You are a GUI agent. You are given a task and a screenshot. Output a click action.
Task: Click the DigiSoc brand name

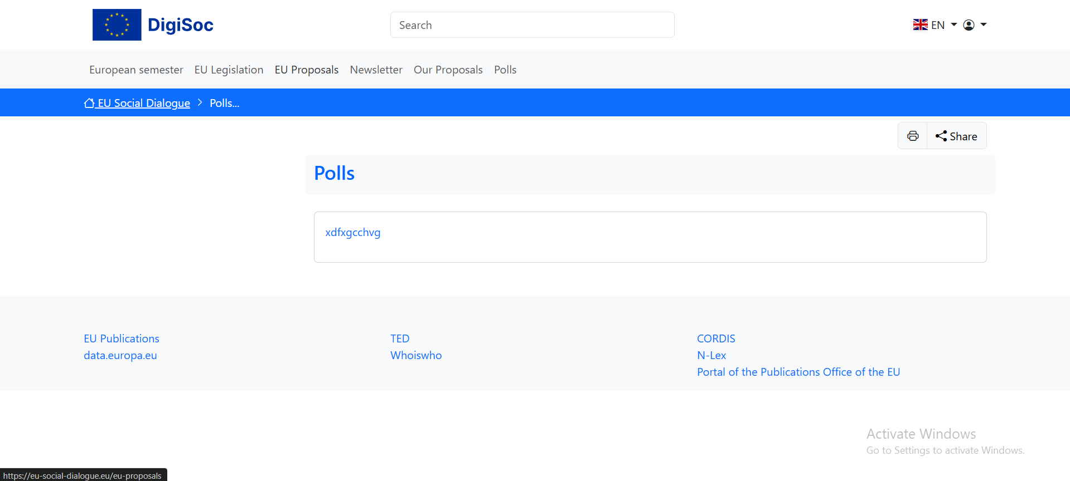tap(181, 25)
